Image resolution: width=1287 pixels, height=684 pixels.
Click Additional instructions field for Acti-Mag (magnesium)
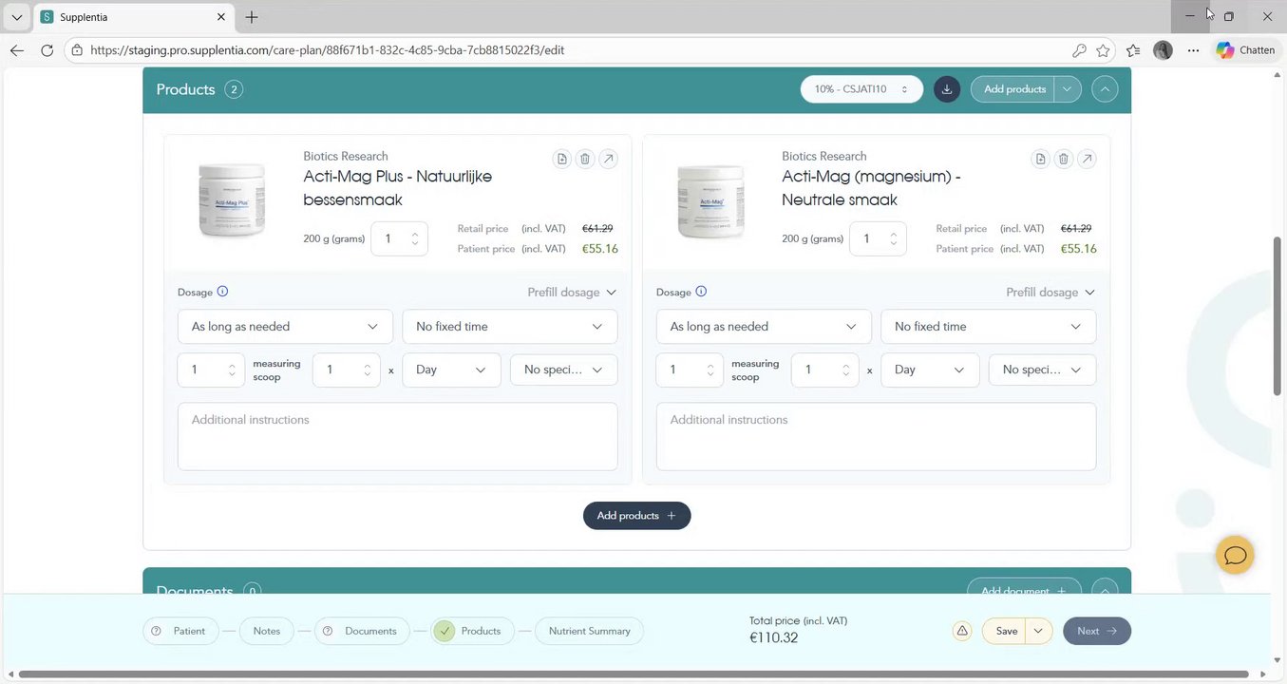click(876, 436)
